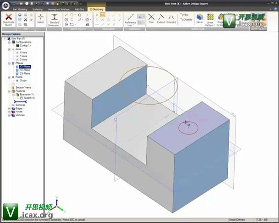Screen dimensions: 279x223
Task: Pick the Spline sketch tool
Action: 80,20
